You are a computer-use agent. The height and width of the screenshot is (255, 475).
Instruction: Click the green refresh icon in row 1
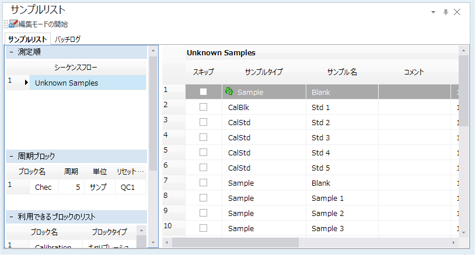[x=229, y=91]
